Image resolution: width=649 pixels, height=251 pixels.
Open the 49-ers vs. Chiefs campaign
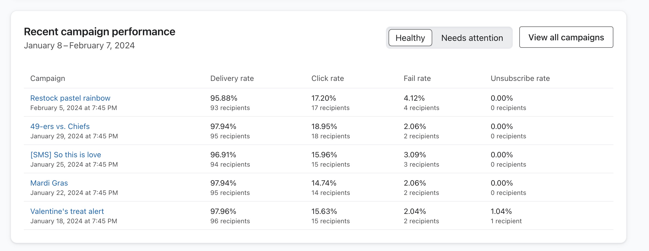tap(60, 126)
